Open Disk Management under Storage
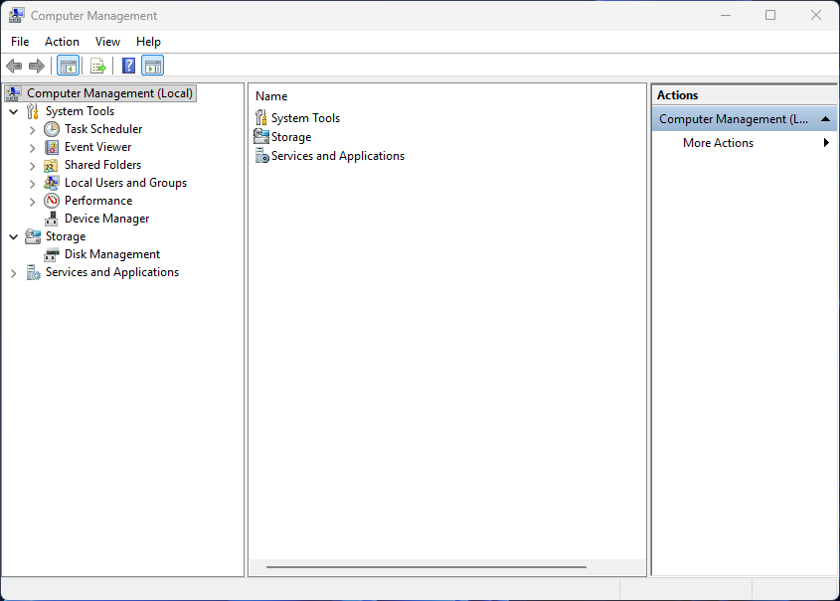This screenshot has height=601, width=840. (x=111, y=253)
